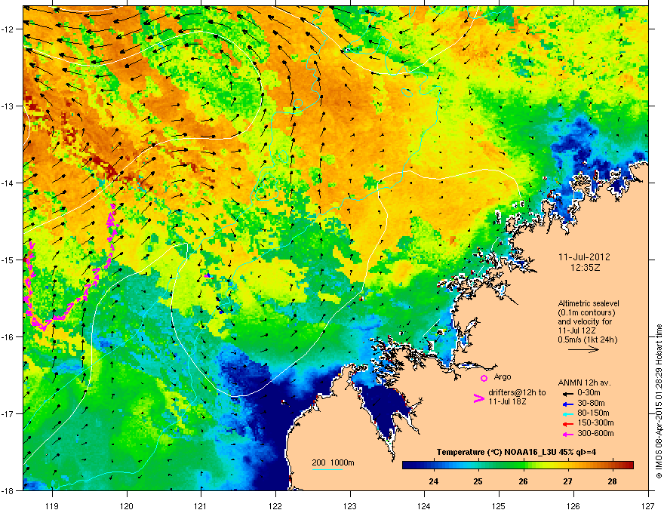Click the magenta 300-600m arrow legend symbol
Image resolution: width=664 pixels, height=513 pixels.
pos(567,434)
